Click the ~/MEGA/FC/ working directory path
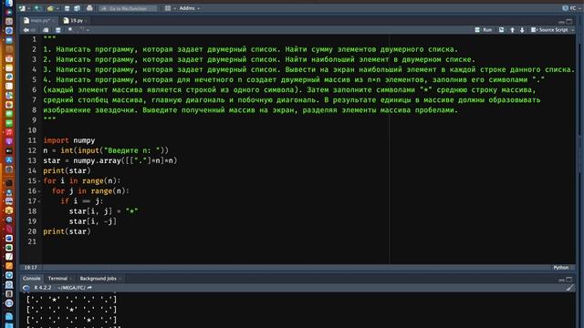 point(71,288)
